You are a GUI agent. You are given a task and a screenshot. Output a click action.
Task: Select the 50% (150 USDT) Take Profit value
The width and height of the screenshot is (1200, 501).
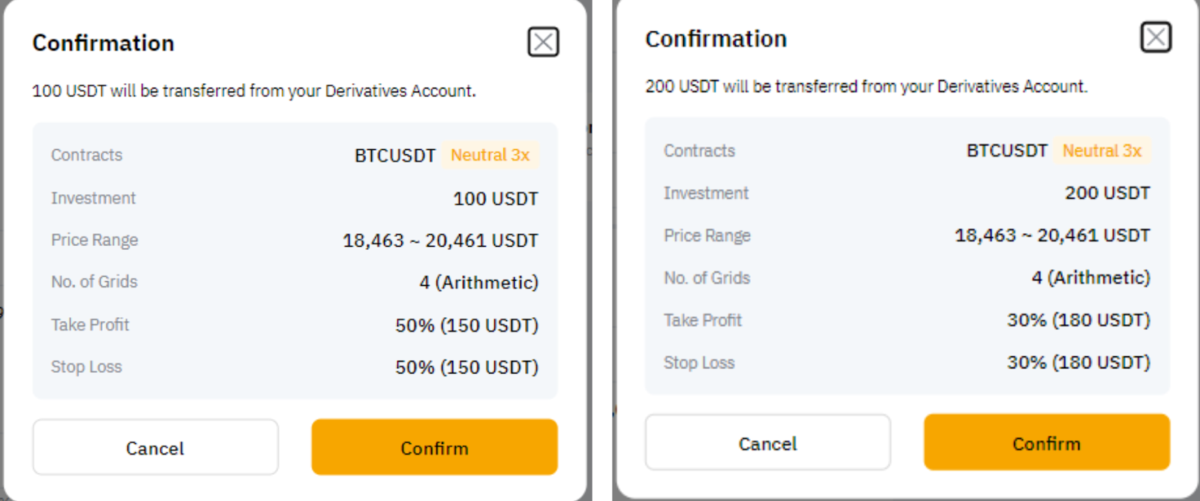pos(466,325)
